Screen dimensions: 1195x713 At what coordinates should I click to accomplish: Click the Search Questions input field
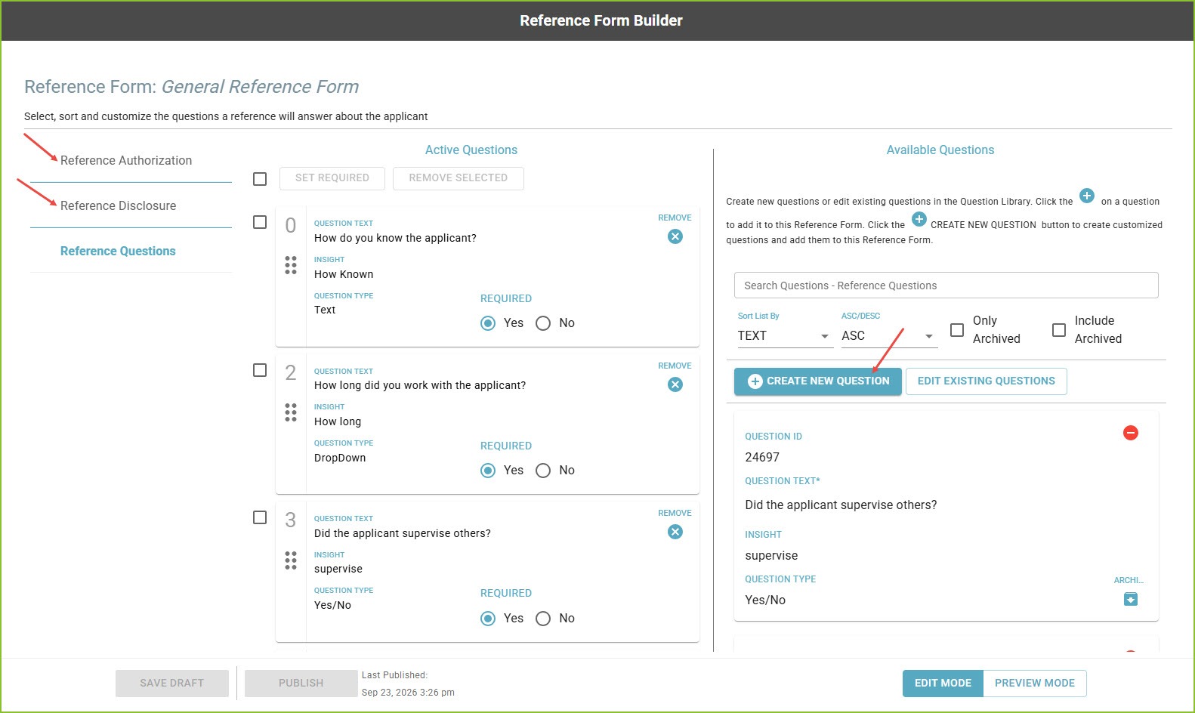pos(946,286)
